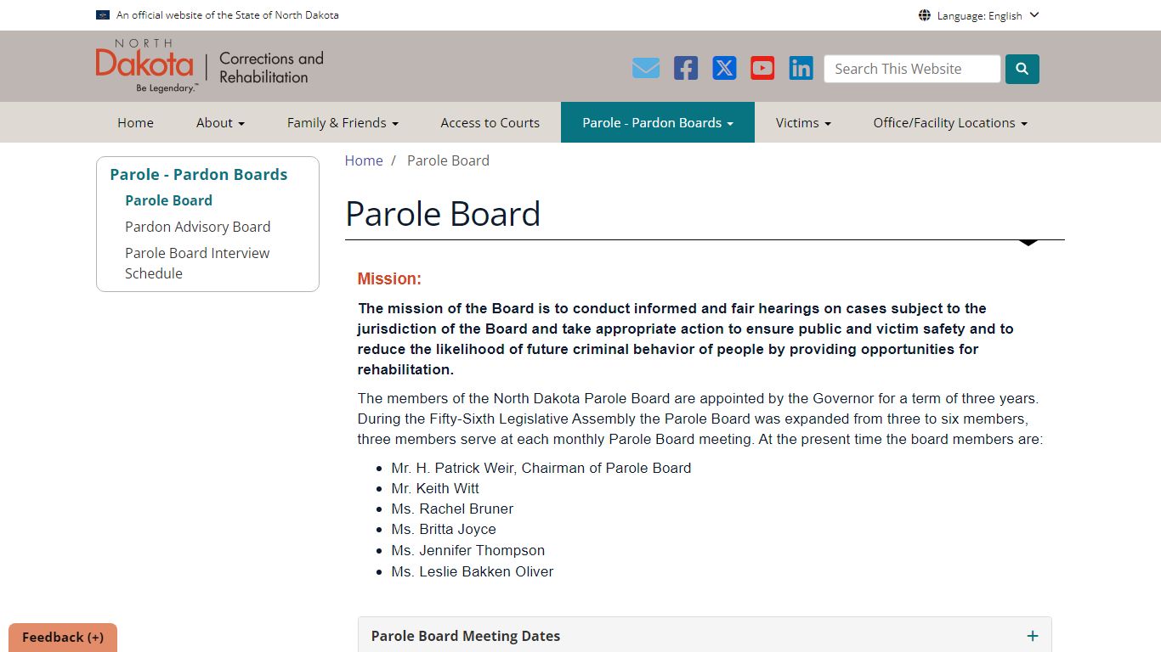1161x652 pixels.
Task: Click Ms. Britta Joyce list entry
Action: pos(444,529)
